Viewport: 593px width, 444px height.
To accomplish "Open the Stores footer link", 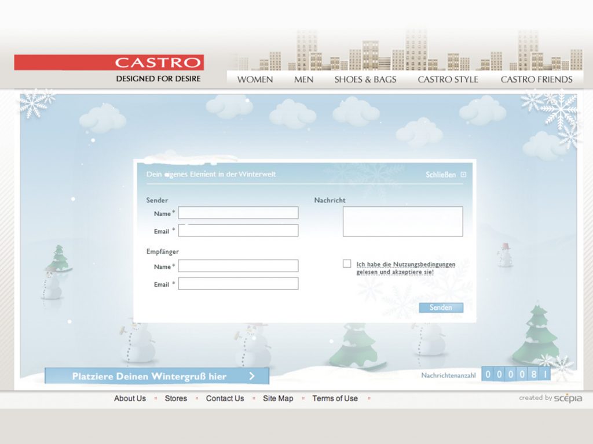I will pos(176,398).
